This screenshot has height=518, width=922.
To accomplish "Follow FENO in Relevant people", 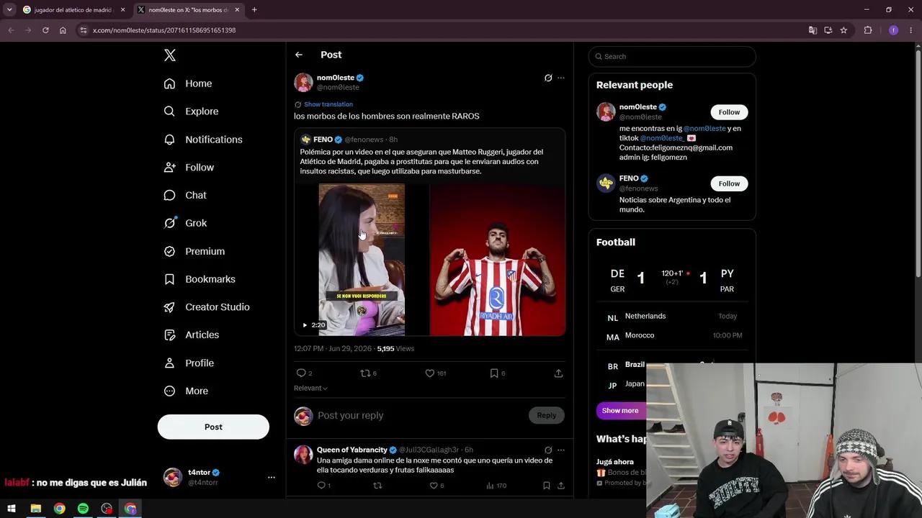I will (x=729, y=183).
